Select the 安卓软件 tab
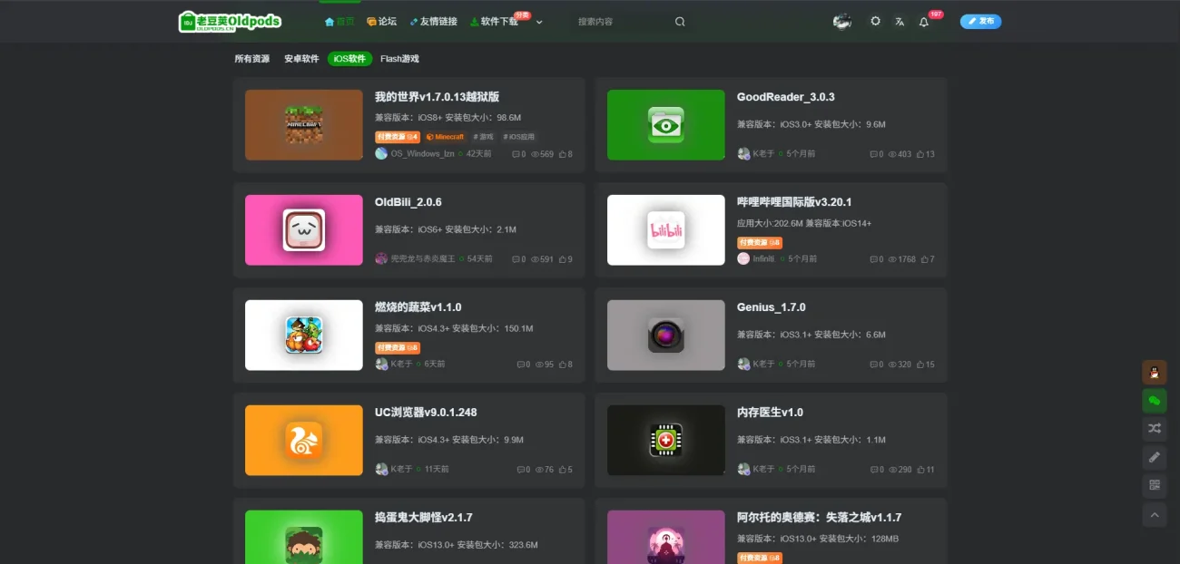Viewport: 1180px width, 564px height. click(x=301, y=59)
